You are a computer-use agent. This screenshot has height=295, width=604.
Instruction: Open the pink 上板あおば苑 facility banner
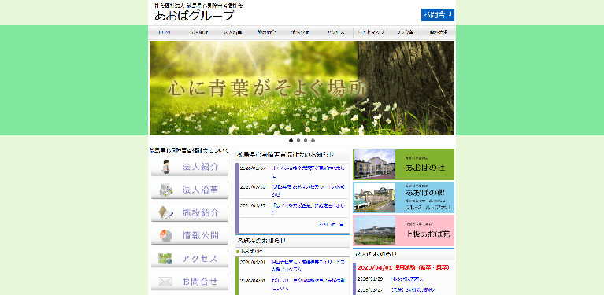tap(404, 230)
